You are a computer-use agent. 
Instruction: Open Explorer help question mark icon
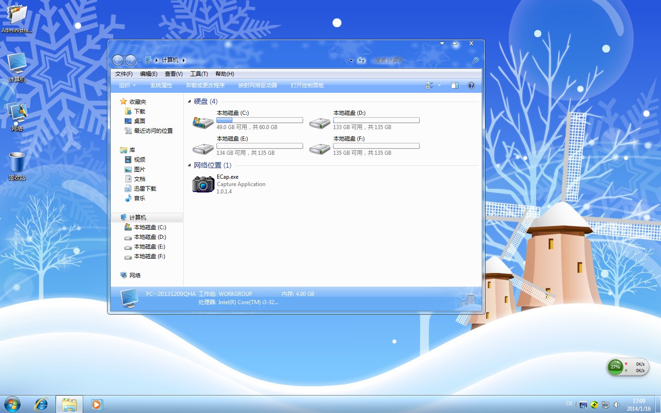click(471, 85)
